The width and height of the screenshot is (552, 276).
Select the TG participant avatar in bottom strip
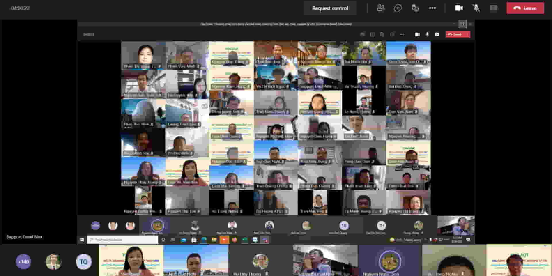83,262
